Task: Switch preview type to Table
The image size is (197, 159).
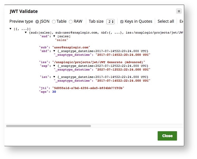Action: [x=54, y=22]
